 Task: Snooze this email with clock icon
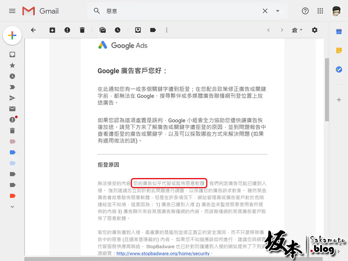[117, 30]
